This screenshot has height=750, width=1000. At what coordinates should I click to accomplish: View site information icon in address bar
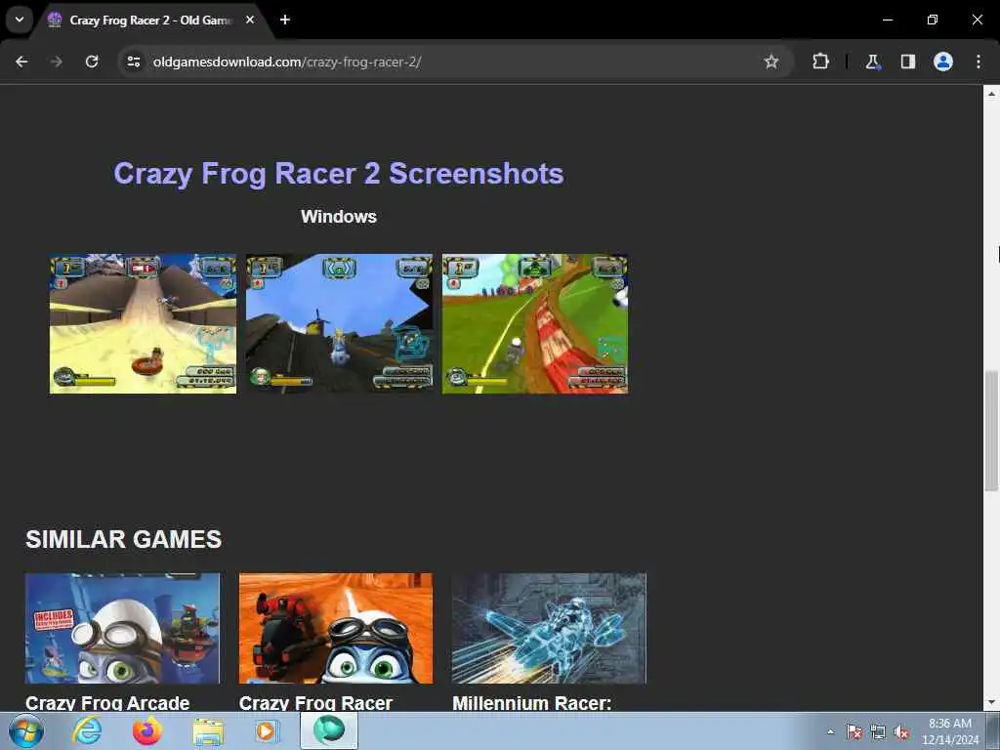click(x=134, y=62)
